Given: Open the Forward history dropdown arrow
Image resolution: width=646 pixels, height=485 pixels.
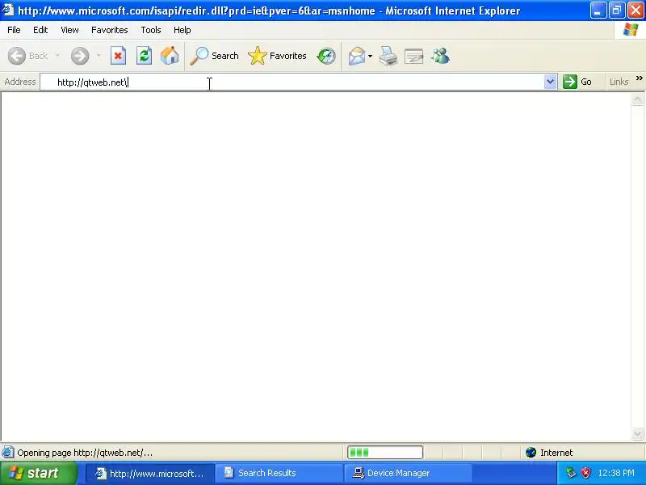Looking at the screenshot, I should [99, 56].
